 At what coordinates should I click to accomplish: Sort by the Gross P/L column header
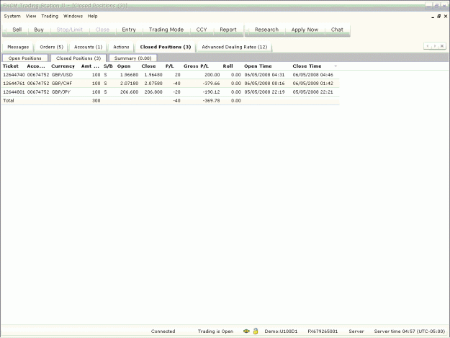point(196,66)
